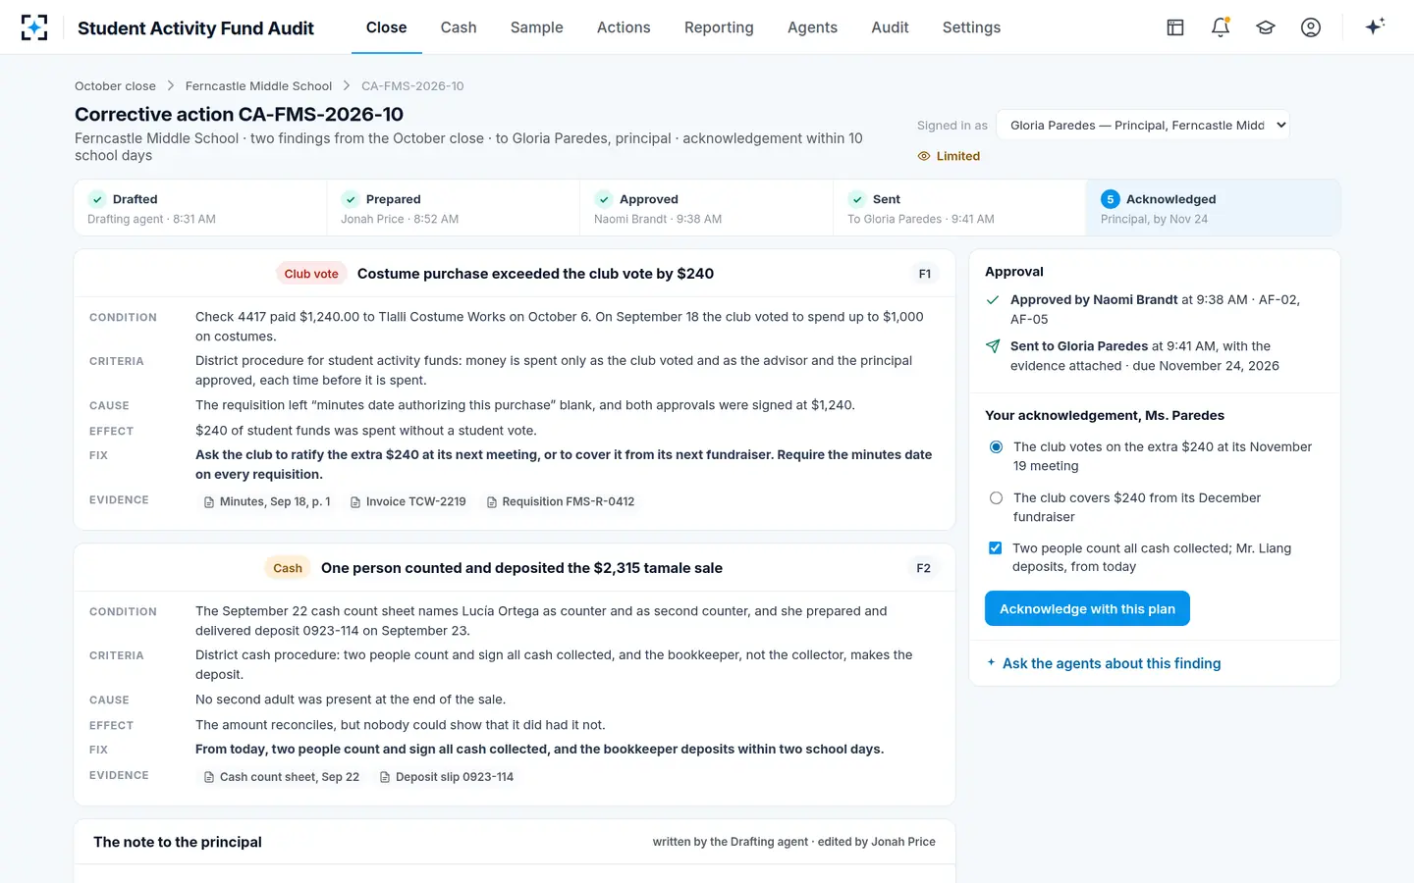Image resolution: width=1414 pixels, height=883 pixels.
Task: Toggle the two people count cash checkbox
Action: 996,548
